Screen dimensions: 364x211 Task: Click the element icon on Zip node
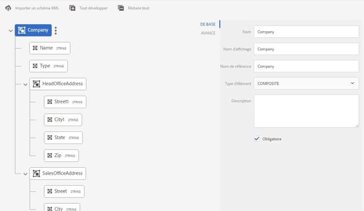50,156
